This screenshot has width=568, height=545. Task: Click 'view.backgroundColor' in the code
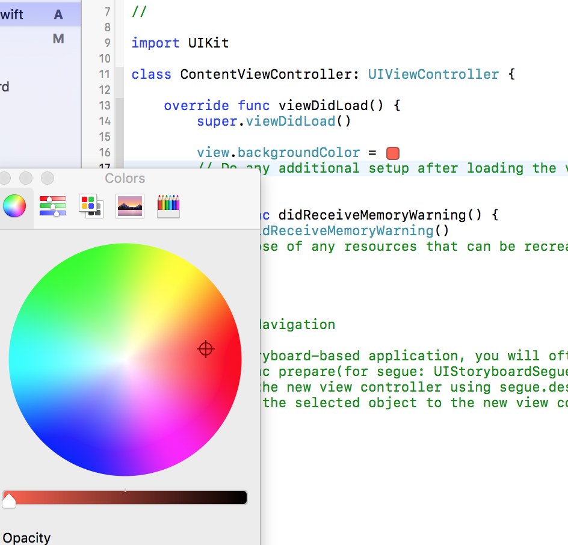click(278, 153)
